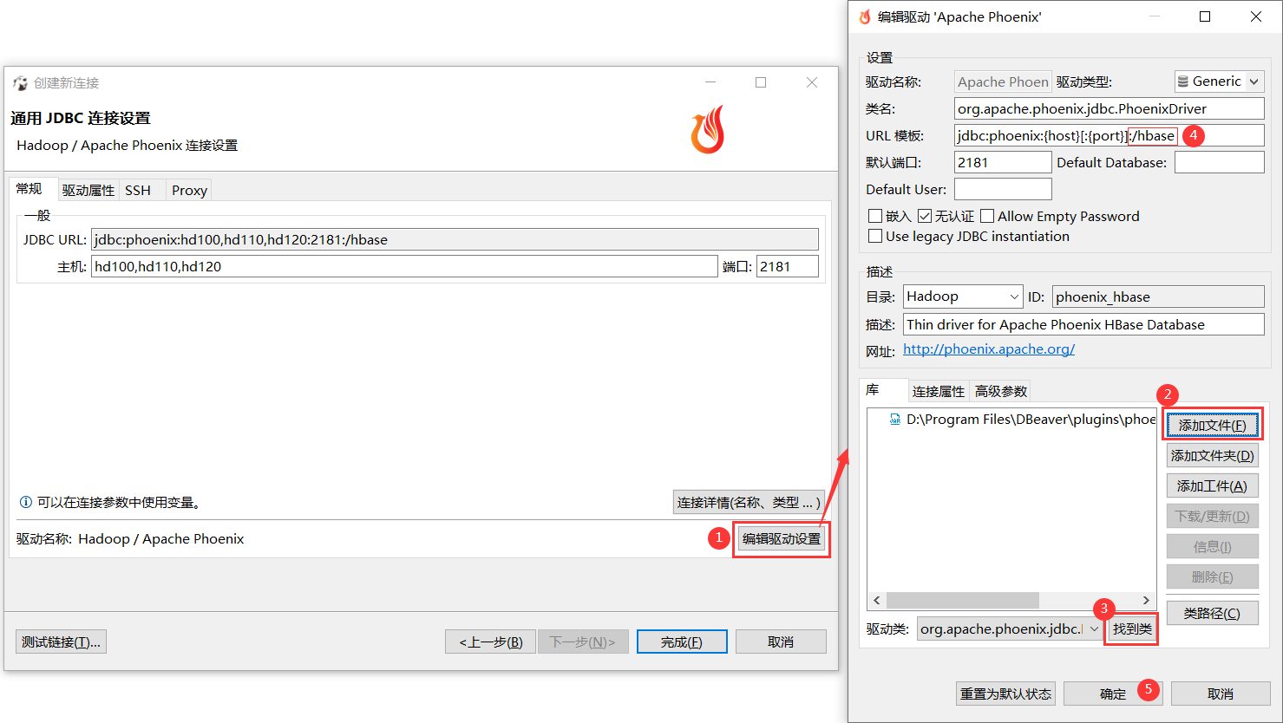
Task: Enable Allow Empty Password
Action: 988,216
